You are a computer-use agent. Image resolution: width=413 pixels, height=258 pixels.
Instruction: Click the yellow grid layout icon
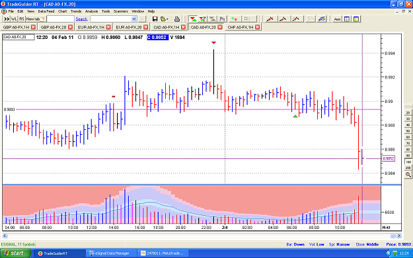[356, 19]
